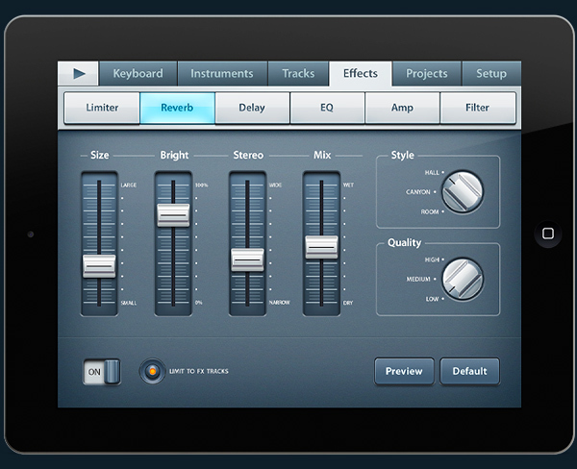Viewport: 577px width, 469px height.
Task: Click the Preview button
Action: [404, 371]
